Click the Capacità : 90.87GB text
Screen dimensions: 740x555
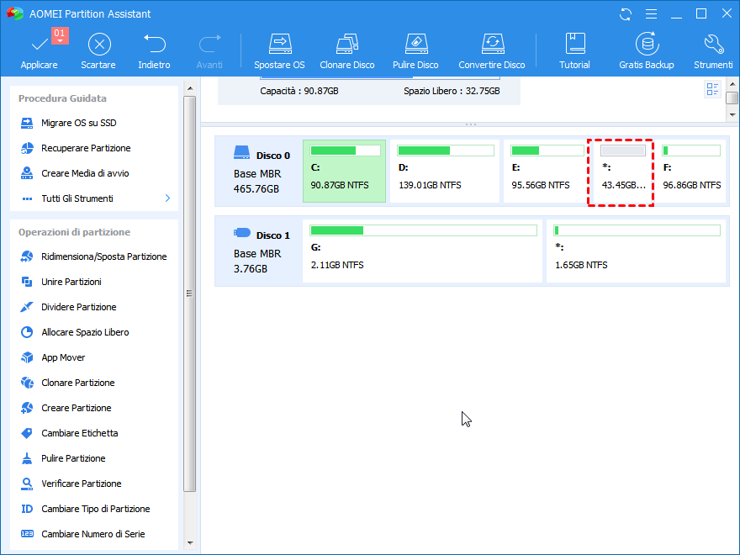(299, 91)
